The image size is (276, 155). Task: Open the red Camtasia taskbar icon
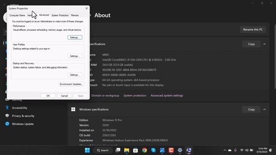click(171, 150)
